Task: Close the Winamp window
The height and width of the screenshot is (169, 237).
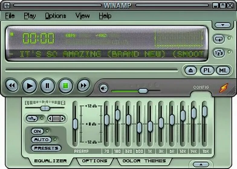Action: coord(230,5)
